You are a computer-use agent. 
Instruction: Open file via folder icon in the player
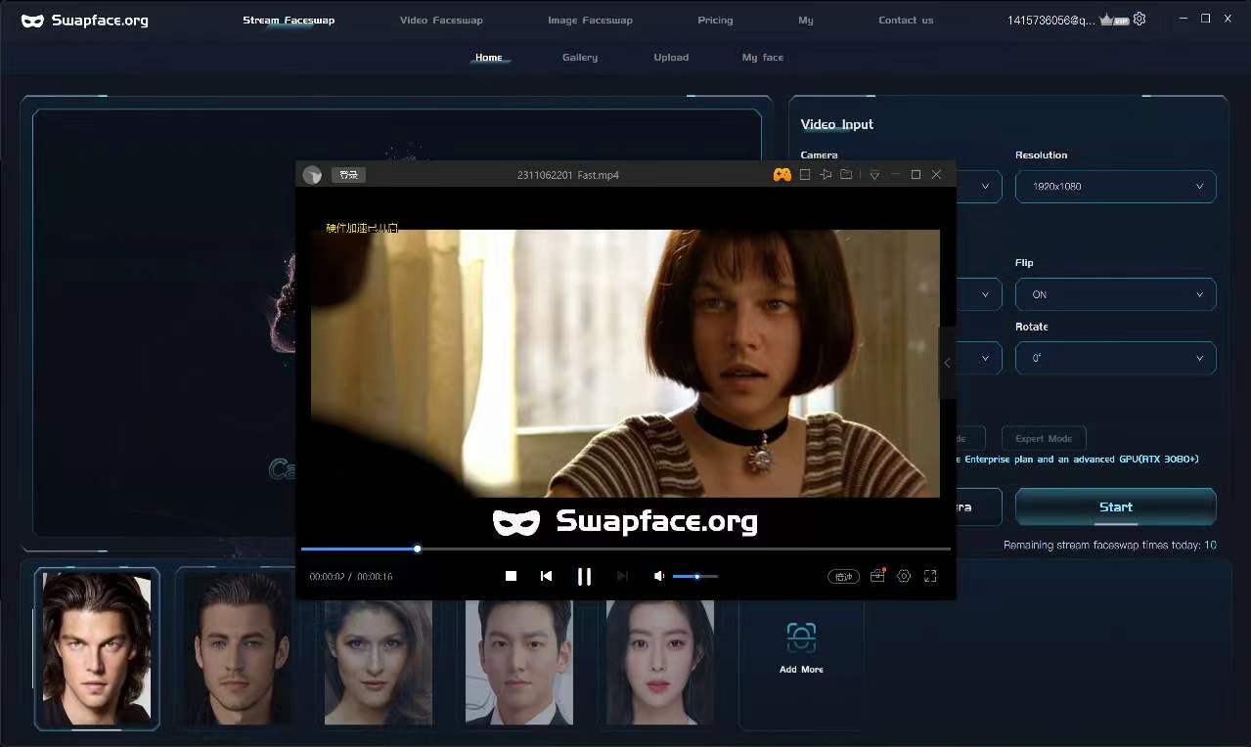846,175
